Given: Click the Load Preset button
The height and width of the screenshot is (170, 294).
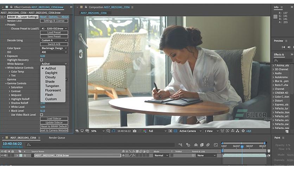Looking at the screenshot, I should pos(54,32).
